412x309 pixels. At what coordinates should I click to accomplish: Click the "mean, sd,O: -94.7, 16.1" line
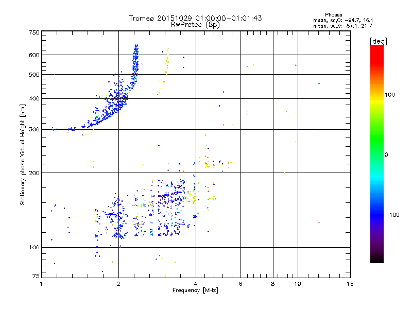click(x=343, y=20)
